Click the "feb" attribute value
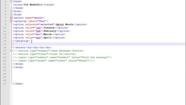The height and width of the screenshot is (105, 186). (x=38, y=31)
